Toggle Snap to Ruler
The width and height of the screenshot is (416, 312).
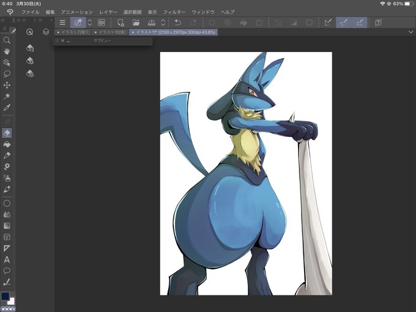pyautogui.click(x=328, y=23)
